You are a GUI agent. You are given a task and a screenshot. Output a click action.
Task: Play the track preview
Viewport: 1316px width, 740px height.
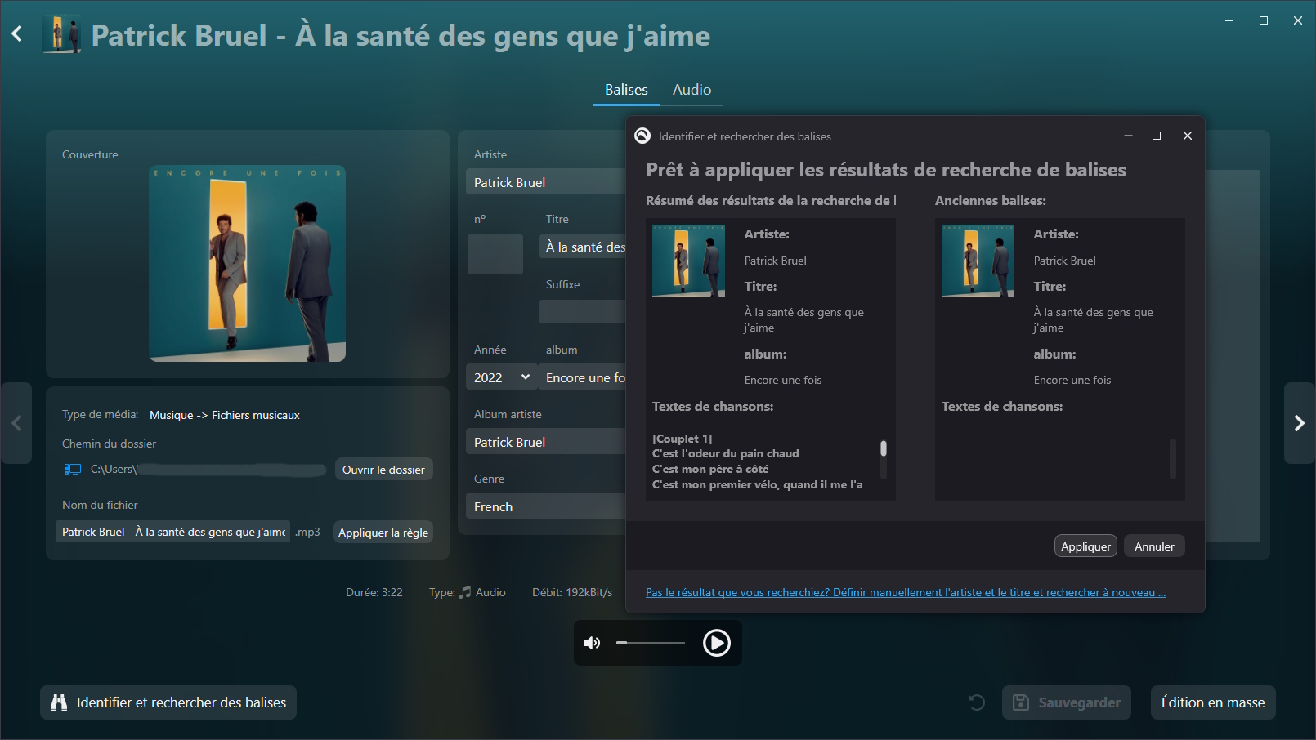(x=716, y=643)
